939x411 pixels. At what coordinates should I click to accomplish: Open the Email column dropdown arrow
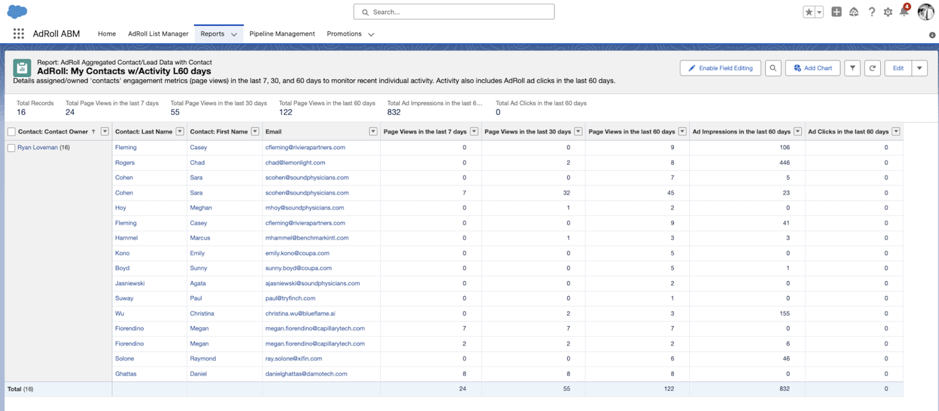point(373,131)
